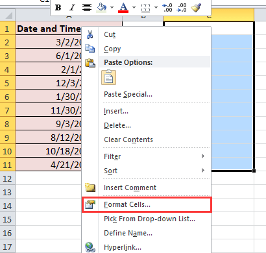Click the Format Cells icon
Screen dimensions: 266x253
[x=90, y=204]
